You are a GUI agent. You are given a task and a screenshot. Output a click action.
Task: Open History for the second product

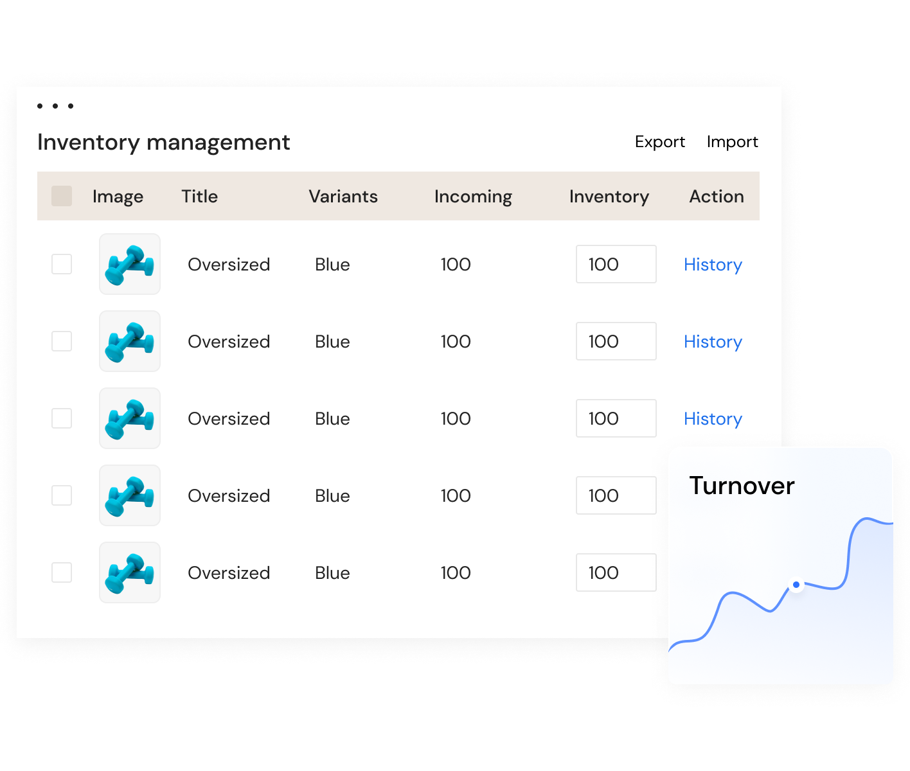[713, 342]
